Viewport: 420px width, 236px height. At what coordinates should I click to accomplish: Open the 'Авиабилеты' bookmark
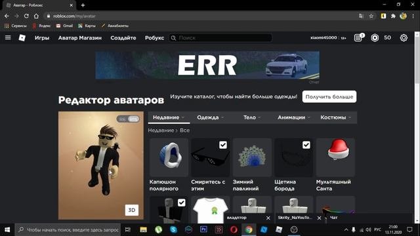point(115,26)
